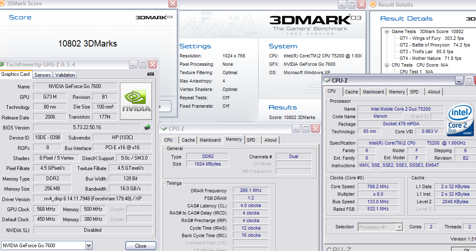Click the Bandwidth value 16.0 GB/s
The height and width of the screenshot is (251, 476).
click(130, 189)
